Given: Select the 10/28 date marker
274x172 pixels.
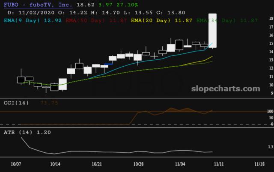Looking at the screenshot, I should tap(138, 164).
